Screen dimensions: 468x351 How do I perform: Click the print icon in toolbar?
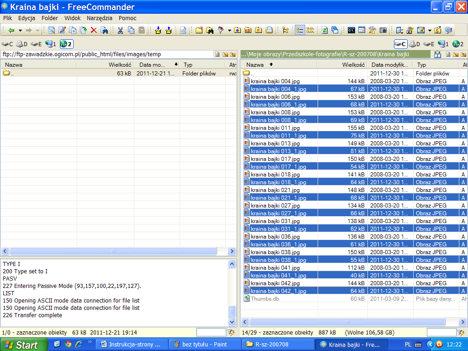point(269,30)
